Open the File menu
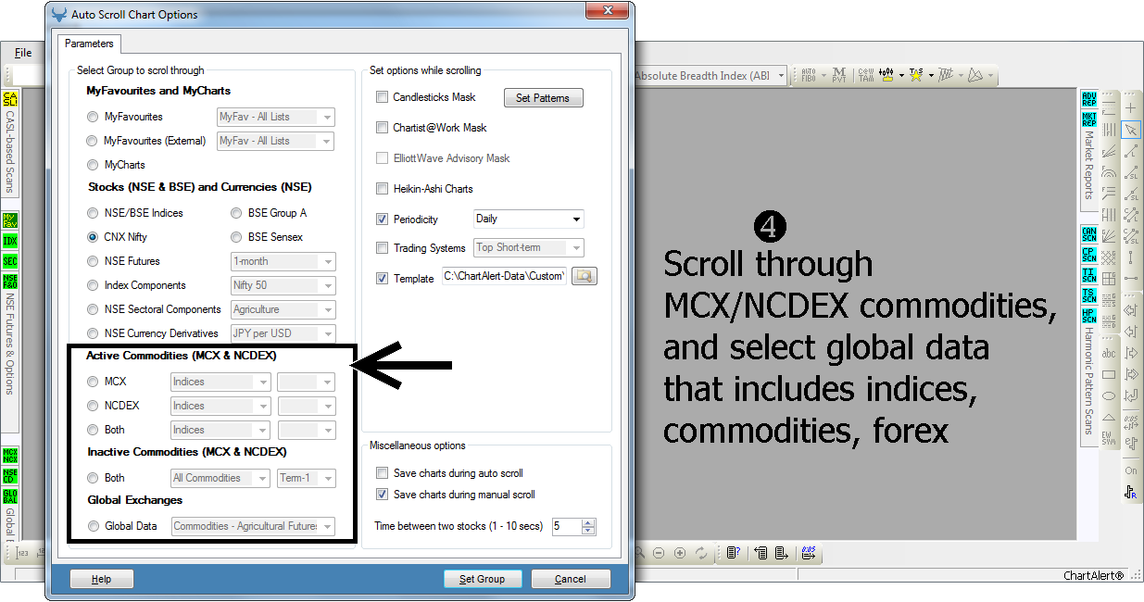 click(23, 53)
